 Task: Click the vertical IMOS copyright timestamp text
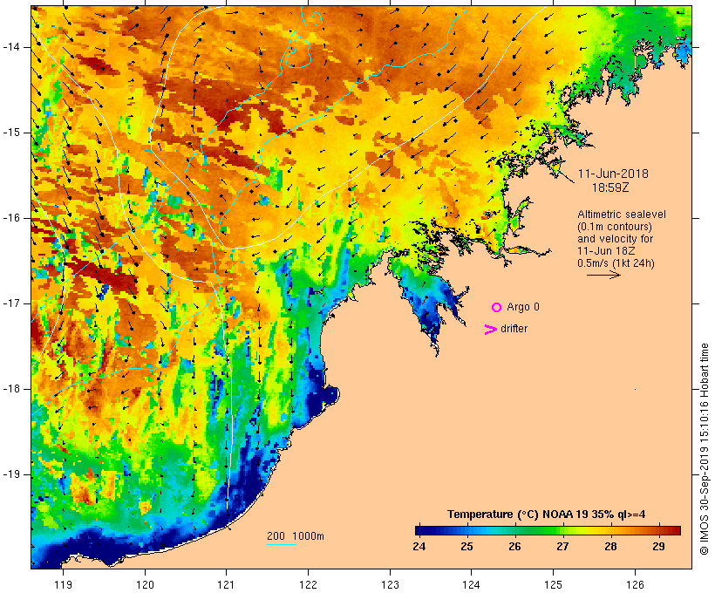point(705,449)
